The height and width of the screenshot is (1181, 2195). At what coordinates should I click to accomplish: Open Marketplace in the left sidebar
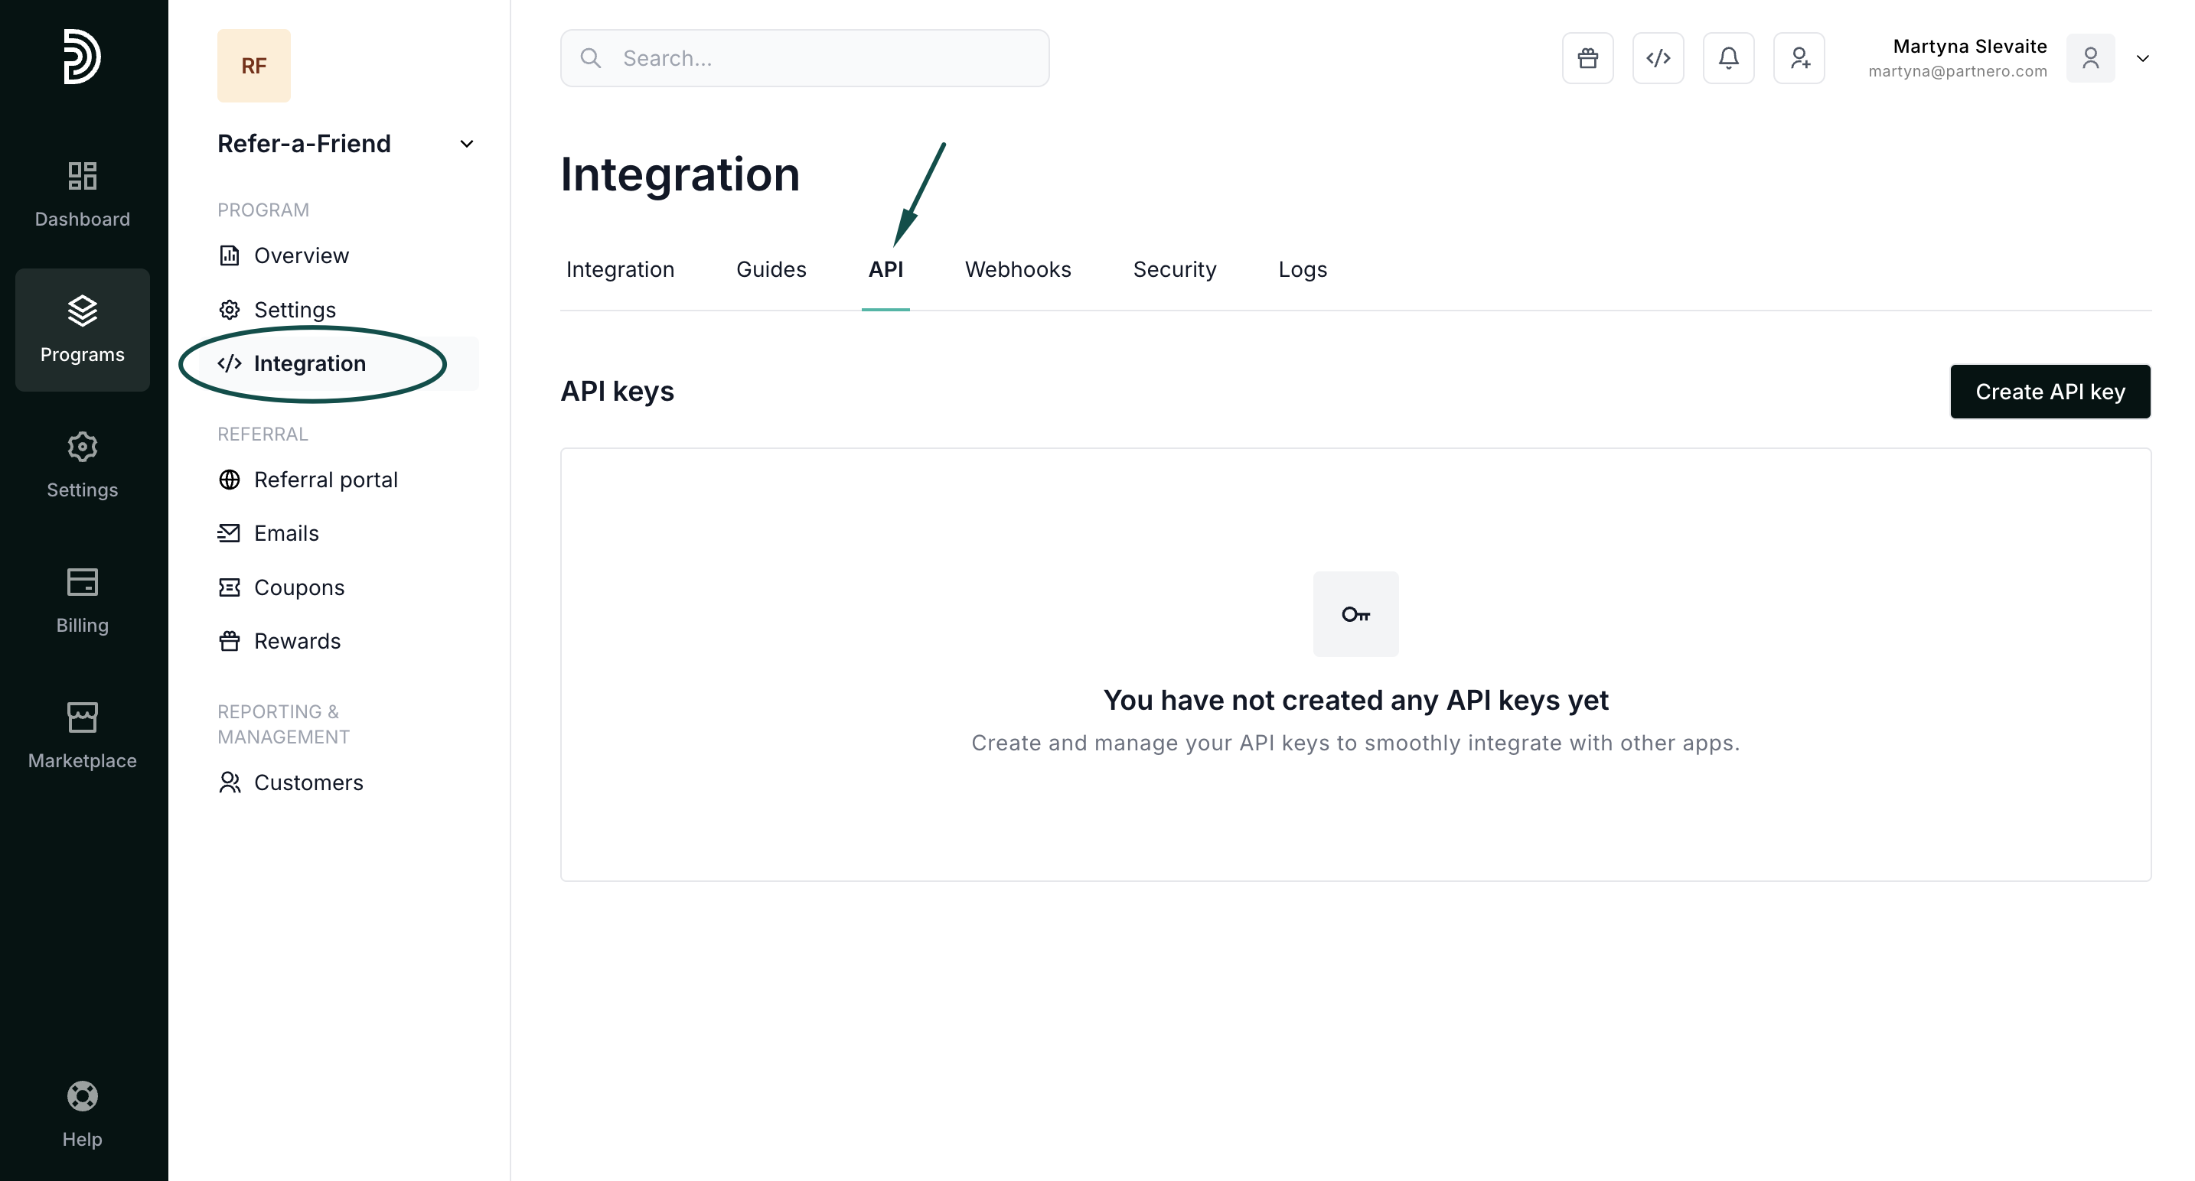82,736
